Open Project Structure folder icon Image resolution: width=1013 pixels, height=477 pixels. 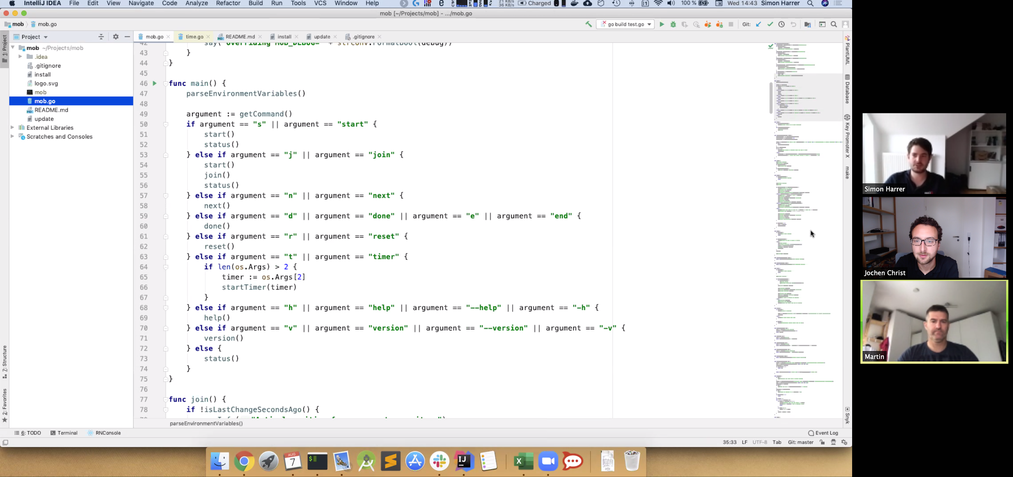[x=808, y=24]
